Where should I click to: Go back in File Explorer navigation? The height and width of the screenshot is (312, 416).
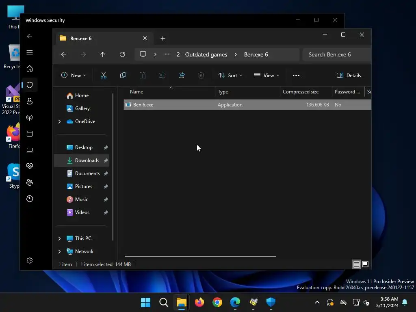click(x=64, y=54)
